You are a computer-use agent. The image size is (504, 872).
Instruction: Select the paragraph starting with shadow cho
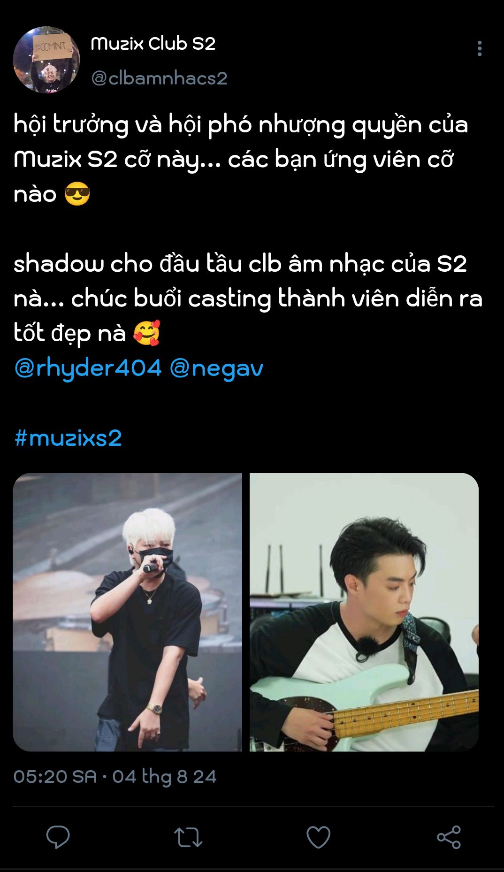(248, 298)
